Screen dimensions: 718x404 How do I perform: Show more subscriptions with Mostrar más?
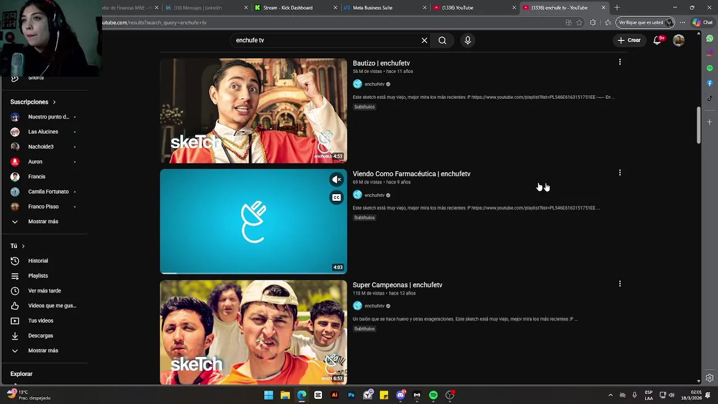(x=44, y=222)
